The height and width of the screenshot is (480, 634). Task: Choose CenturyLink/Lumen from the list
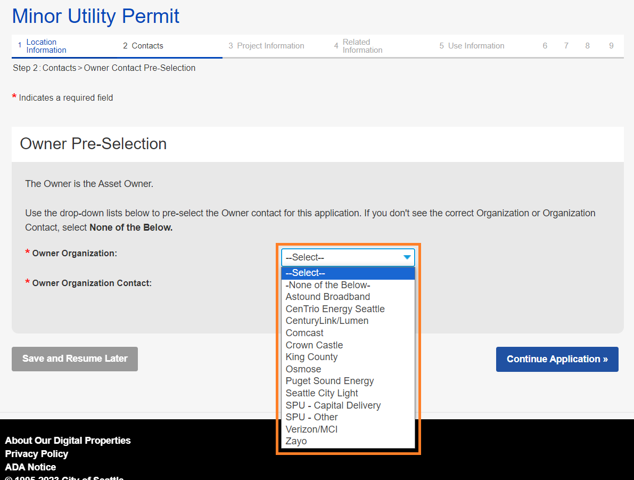click(327, 321)
